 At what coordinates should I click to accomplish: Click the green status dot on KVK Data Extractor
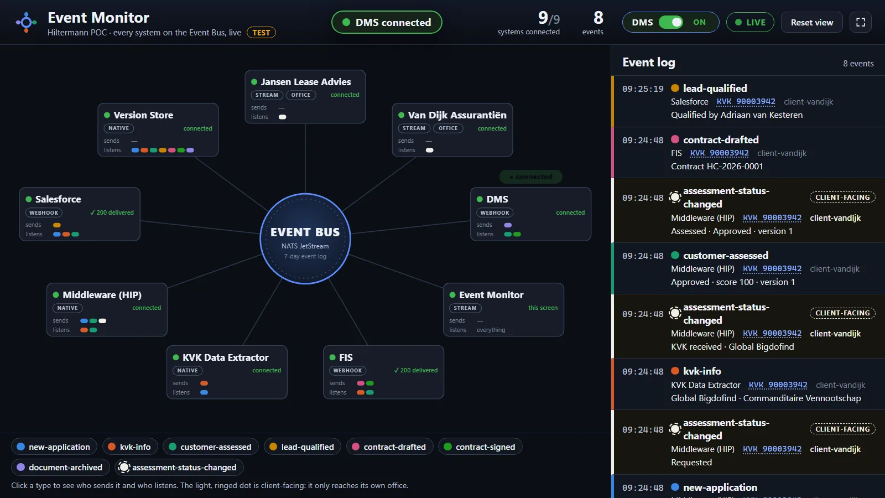(x=176, y=357)
